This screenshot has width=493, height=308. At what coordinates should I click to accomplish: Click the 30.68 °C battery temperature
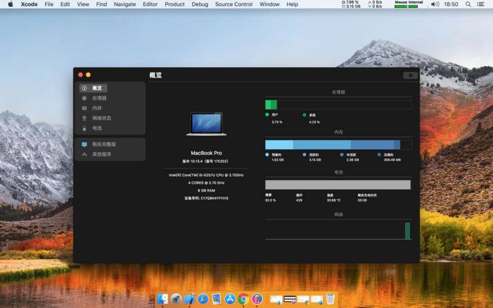tap(333, 200)
